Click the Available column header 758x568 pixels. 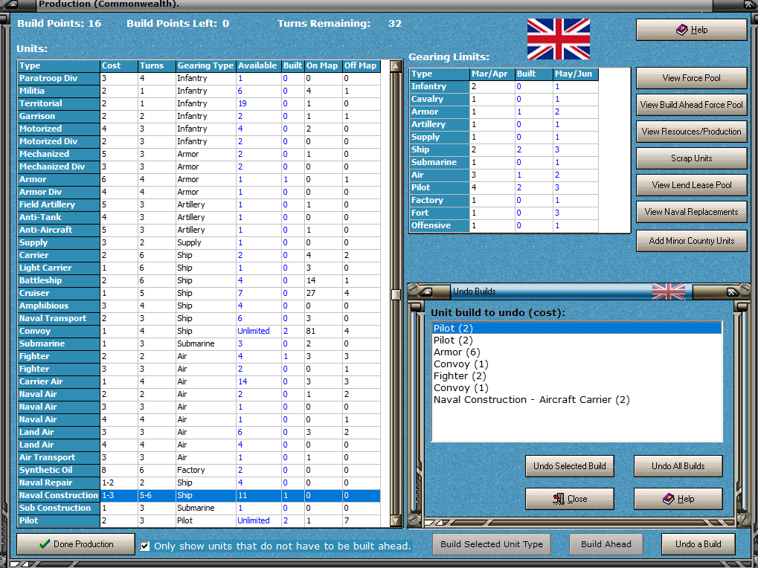(x=259, y=65)
